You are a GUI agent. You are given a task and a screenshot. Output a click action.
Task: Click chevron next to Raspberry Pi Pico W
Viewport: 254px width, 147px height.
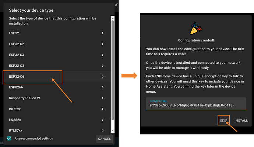click(x=102, y=98)
